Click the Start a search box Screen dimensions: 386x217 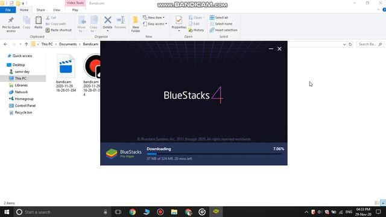tap(62, 212)
